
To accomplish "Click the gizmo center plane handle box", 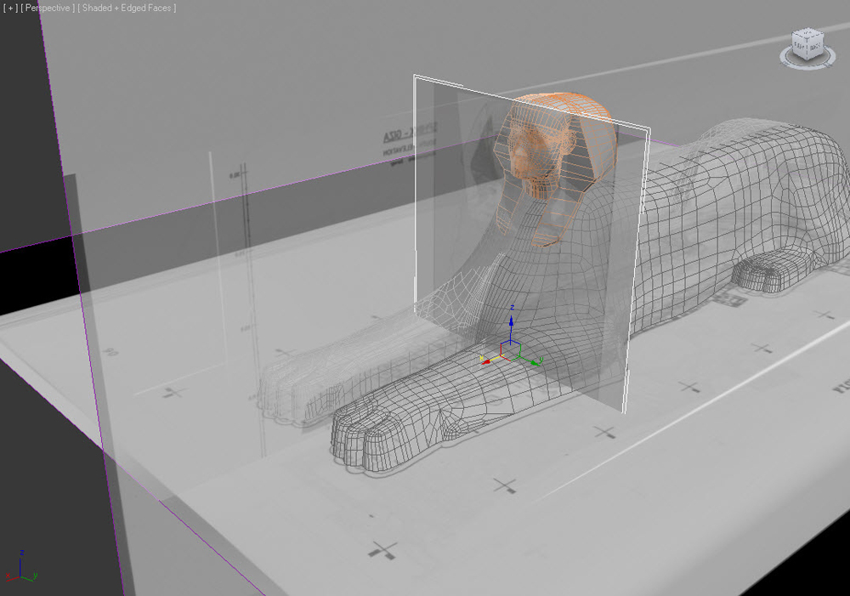I will 511,350.
